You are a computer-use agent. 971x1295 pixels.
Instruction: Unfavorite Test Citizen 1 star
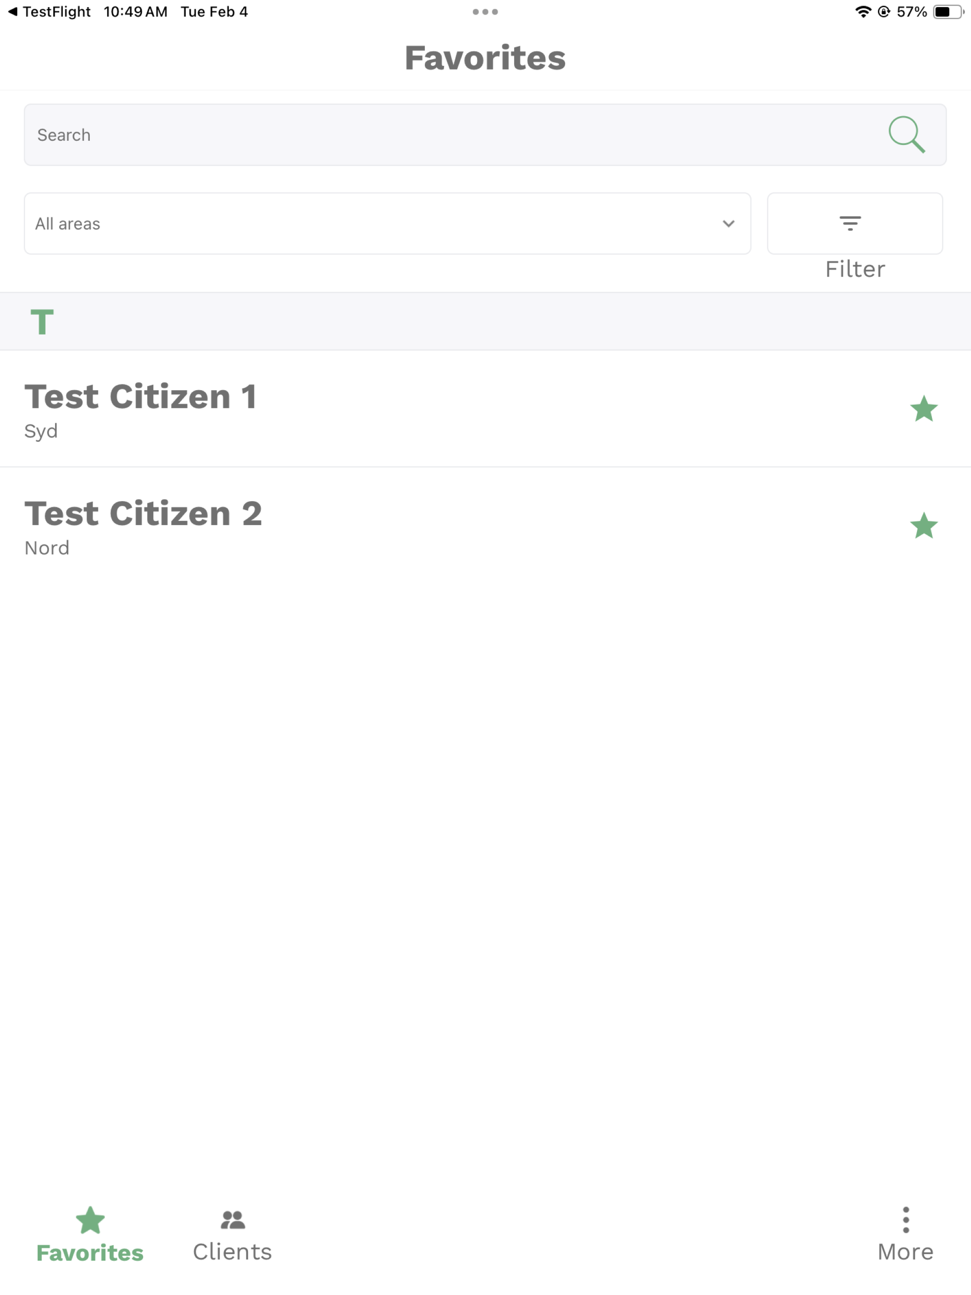point(923,408)
